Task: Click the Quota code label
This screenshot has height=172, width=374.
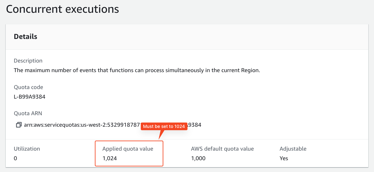Action: coord(28,87)
